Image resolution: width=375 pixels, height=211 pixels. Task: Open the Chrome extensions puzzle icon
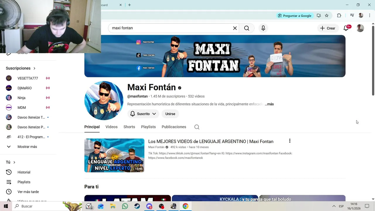pos(339,16)
